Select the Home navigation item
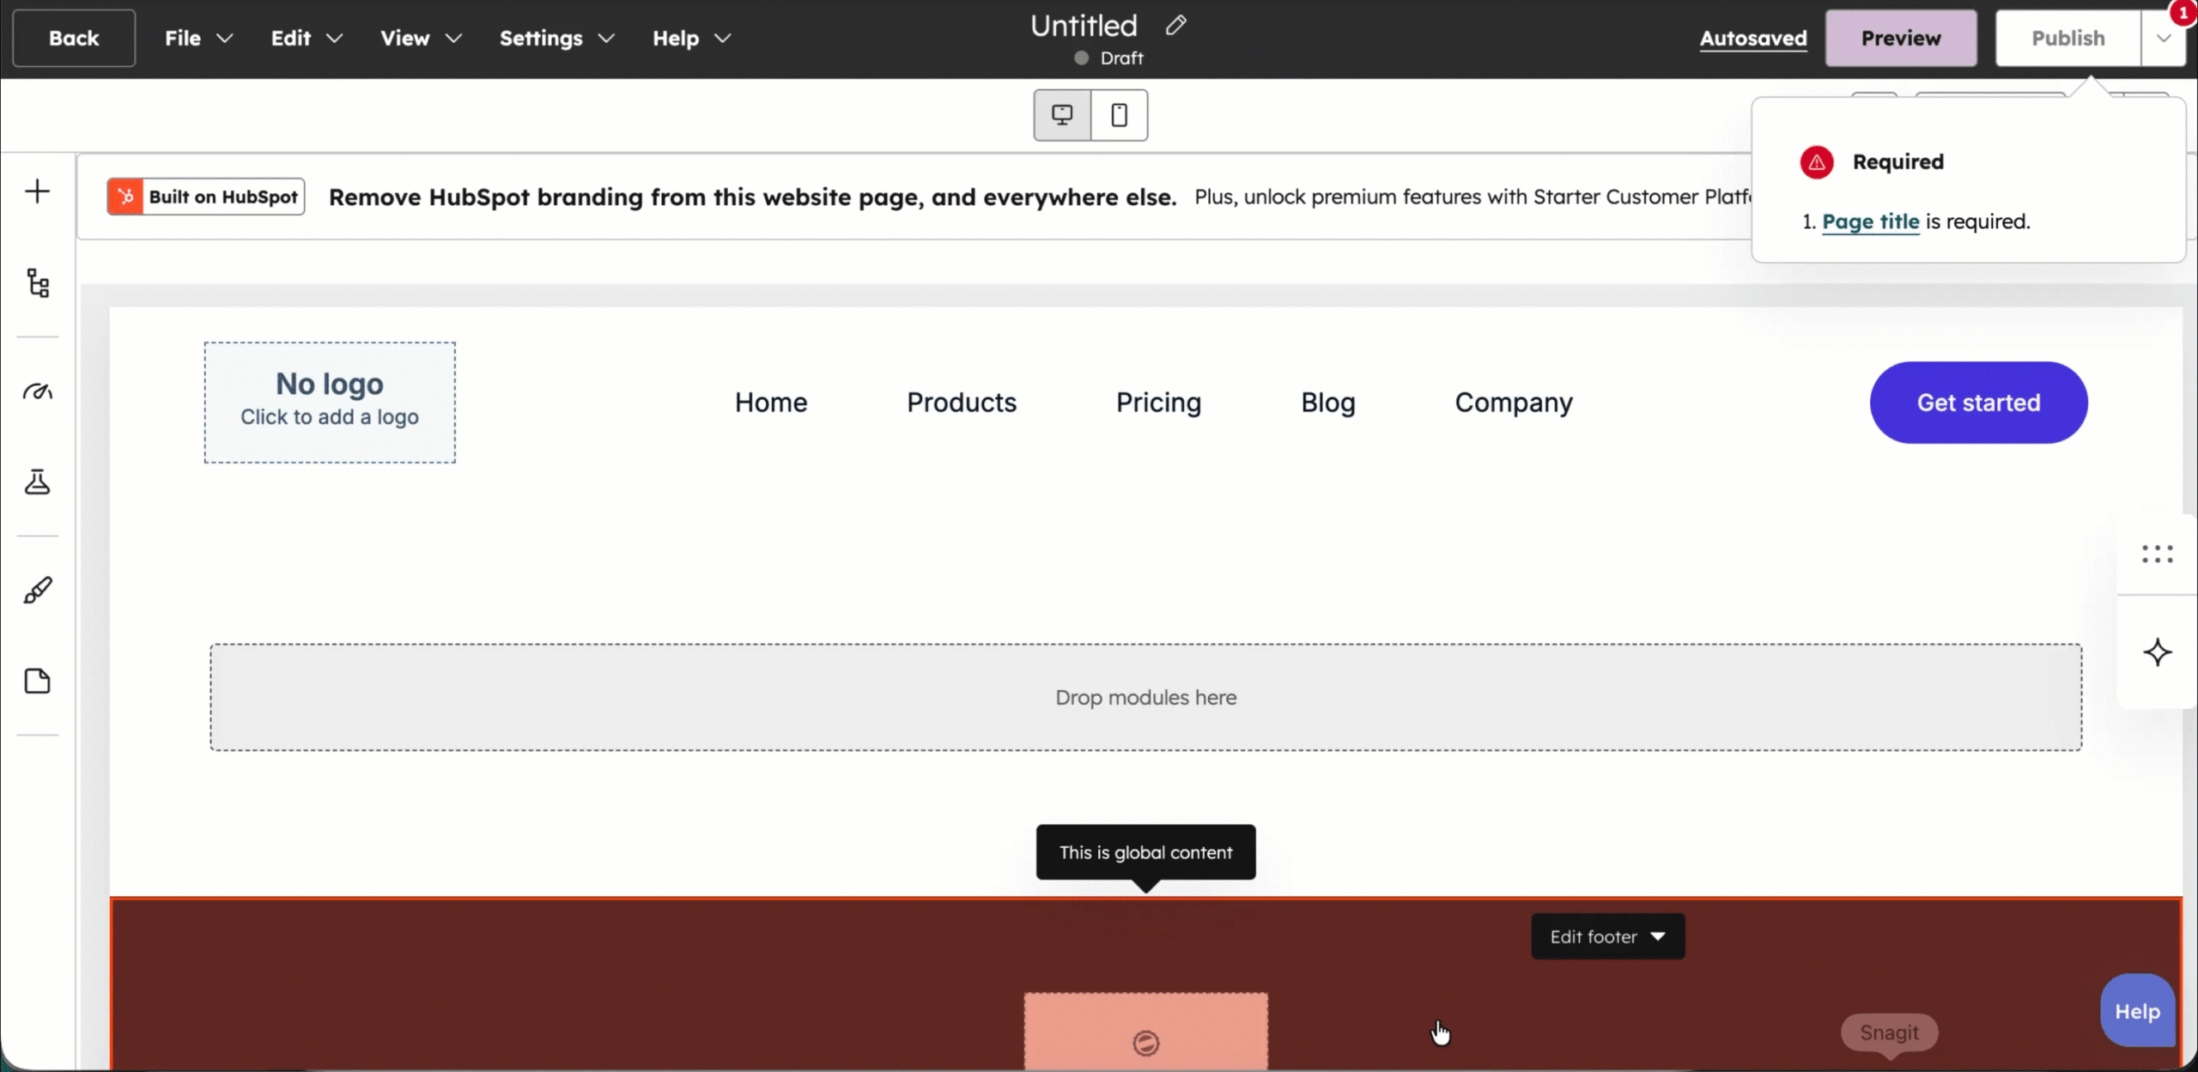This screenshot has height=1072, width=2198. click(771, 403)
